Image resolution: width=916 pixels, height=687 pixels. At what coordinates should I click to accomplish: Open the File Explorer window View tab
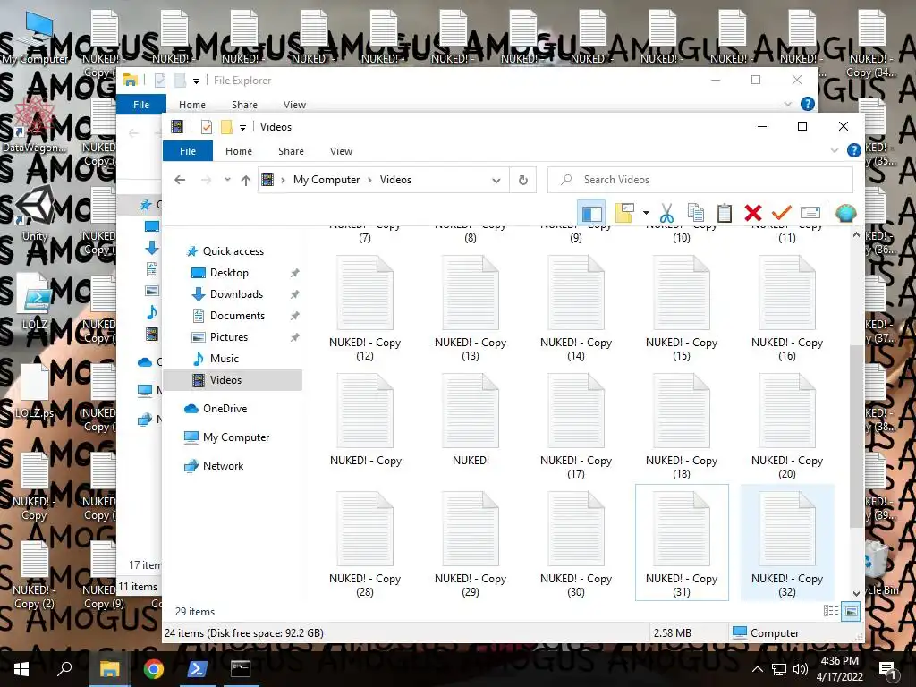pyautogui.click(x=294, y=105)
